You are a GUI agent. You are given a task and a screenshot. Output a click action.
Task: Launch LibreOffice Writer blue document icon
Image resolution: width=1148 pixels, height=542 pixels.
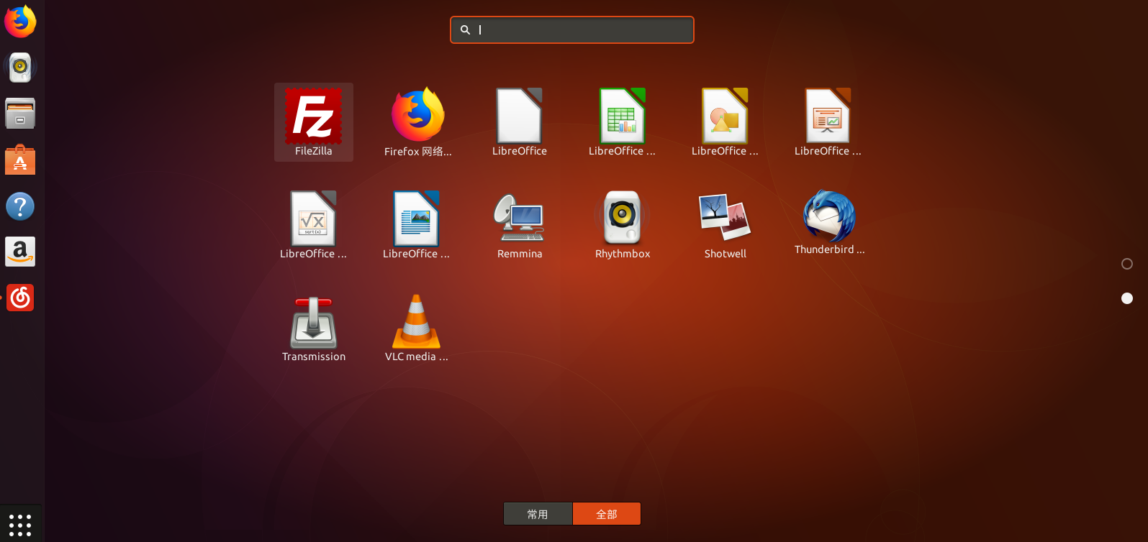click(x=416, y=225)
